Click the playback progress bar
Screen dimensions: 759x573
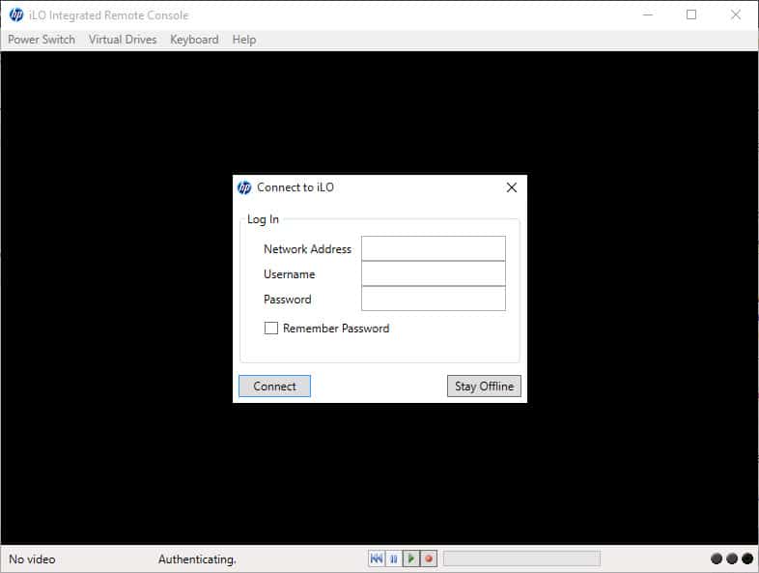pyautogui.click(x=521, y=559)
